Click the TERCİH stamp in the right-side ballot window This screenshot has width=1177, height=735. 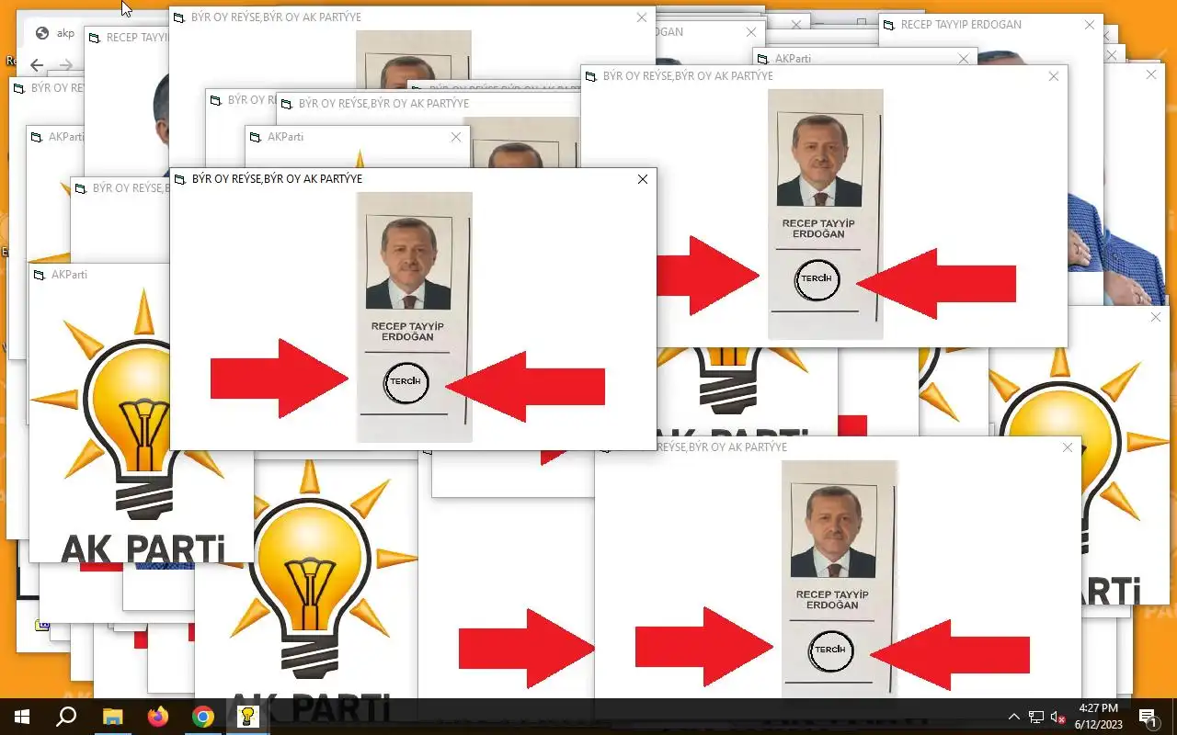point(817,279)
